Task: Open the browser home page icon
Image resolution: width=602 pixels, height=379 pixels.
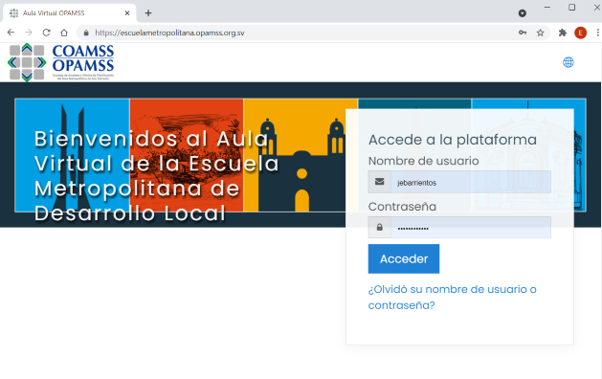Action: click(64, 33)
